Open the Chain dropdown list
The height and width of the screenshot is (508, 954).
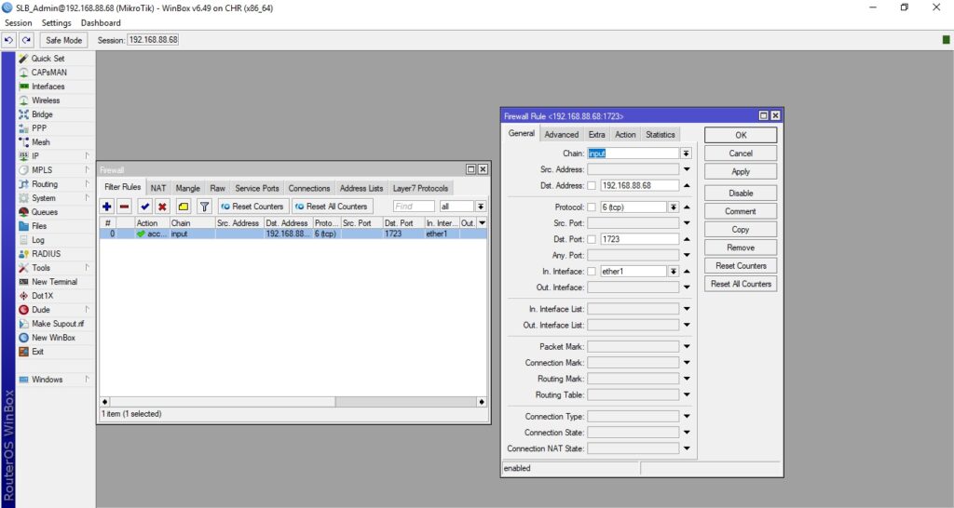pos(686,154)
